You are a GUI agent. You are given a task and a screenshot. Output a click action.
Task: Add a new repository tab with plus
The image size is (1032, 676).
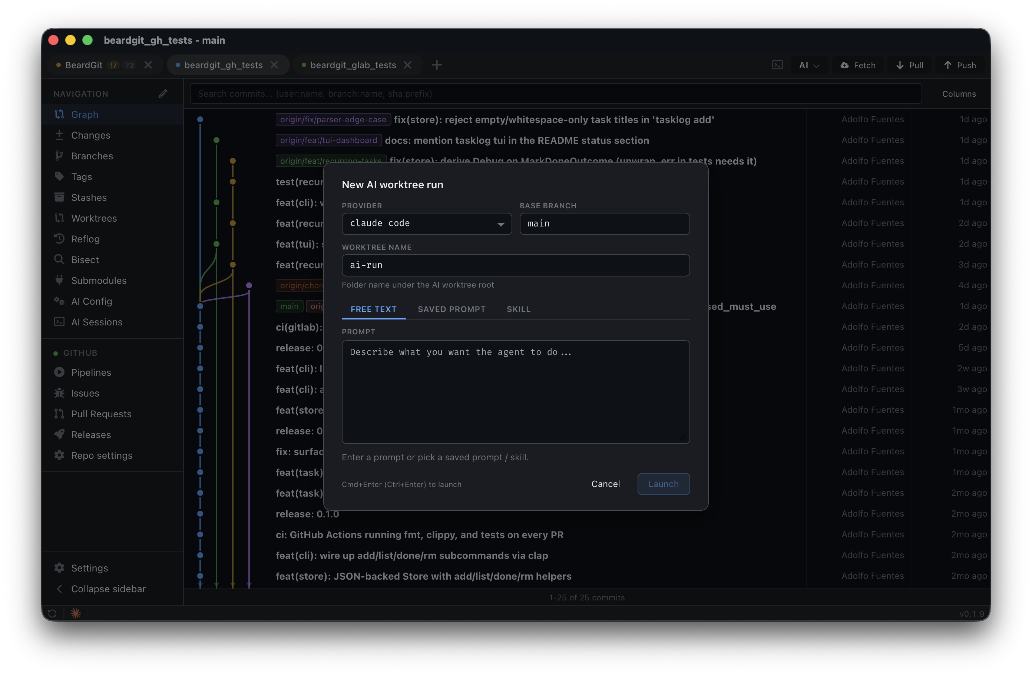(x=437, y=65)
